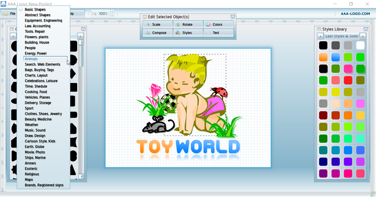The height and width of the screenshot is (197, 376).
Task: Pick the peach light swatch
Action: point(336,104)
